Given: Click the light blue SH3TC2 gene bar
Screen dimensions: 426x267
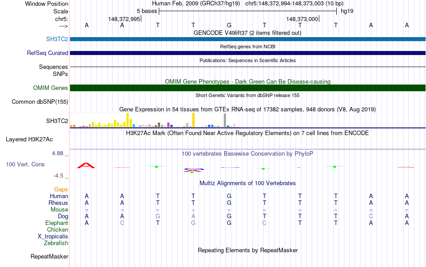Looking at the screenshot, I should coord(248,39).
